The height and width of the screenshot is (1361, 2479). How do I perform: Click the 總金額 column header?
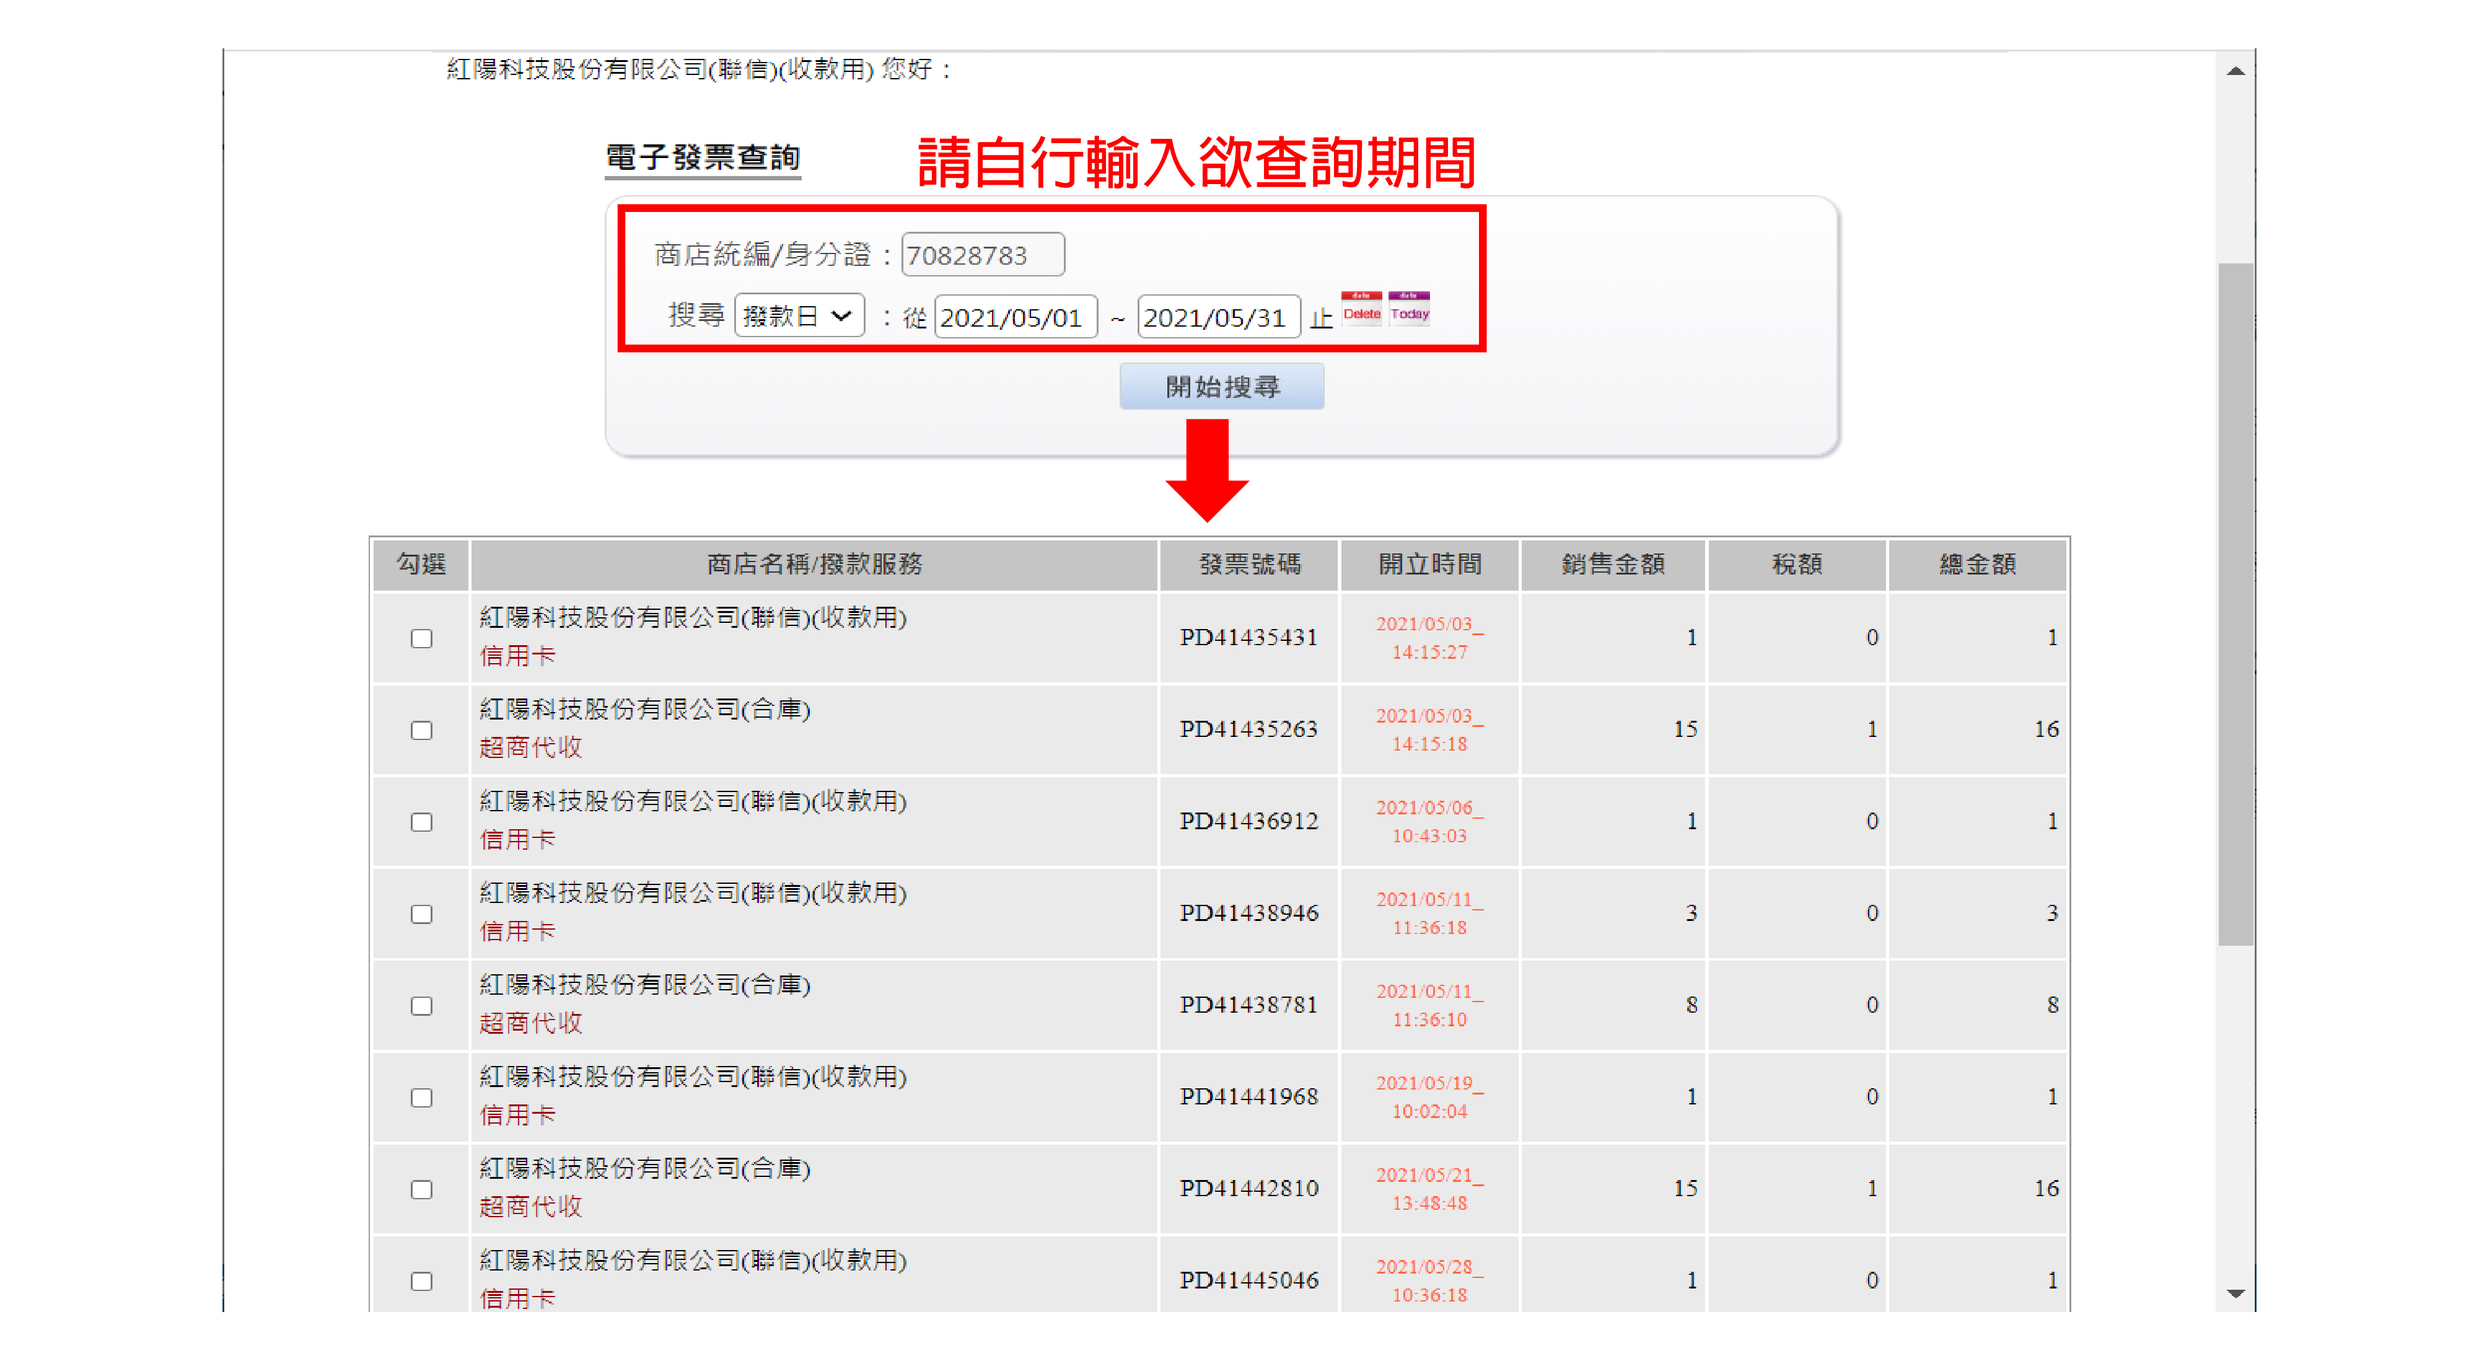[x=1978, y=564]
